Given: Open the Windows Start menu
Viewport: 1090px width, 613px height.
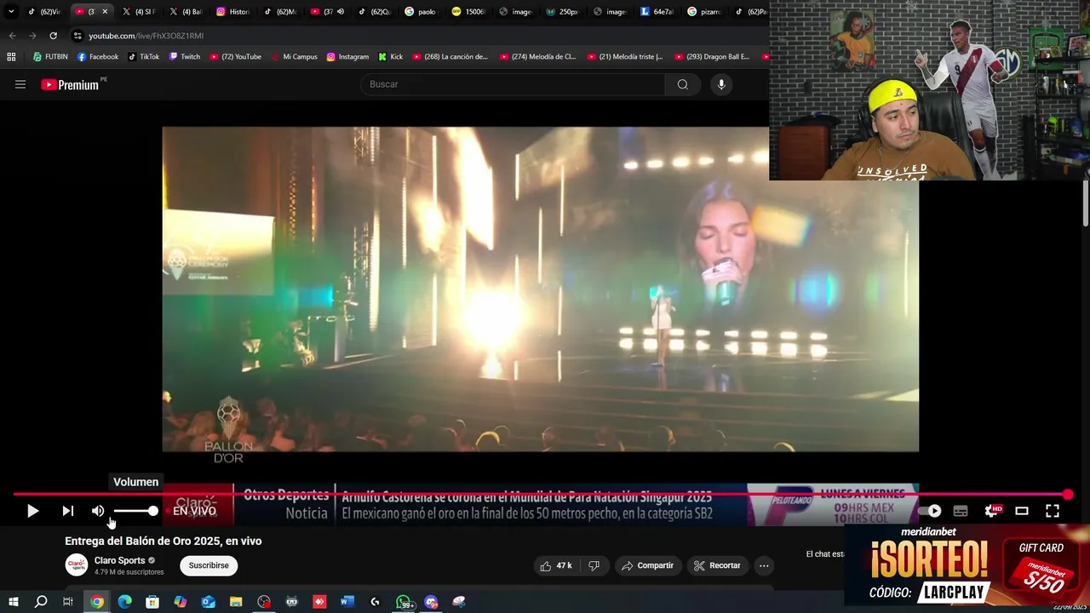Looking at the screenshot, I should (14, 602).
